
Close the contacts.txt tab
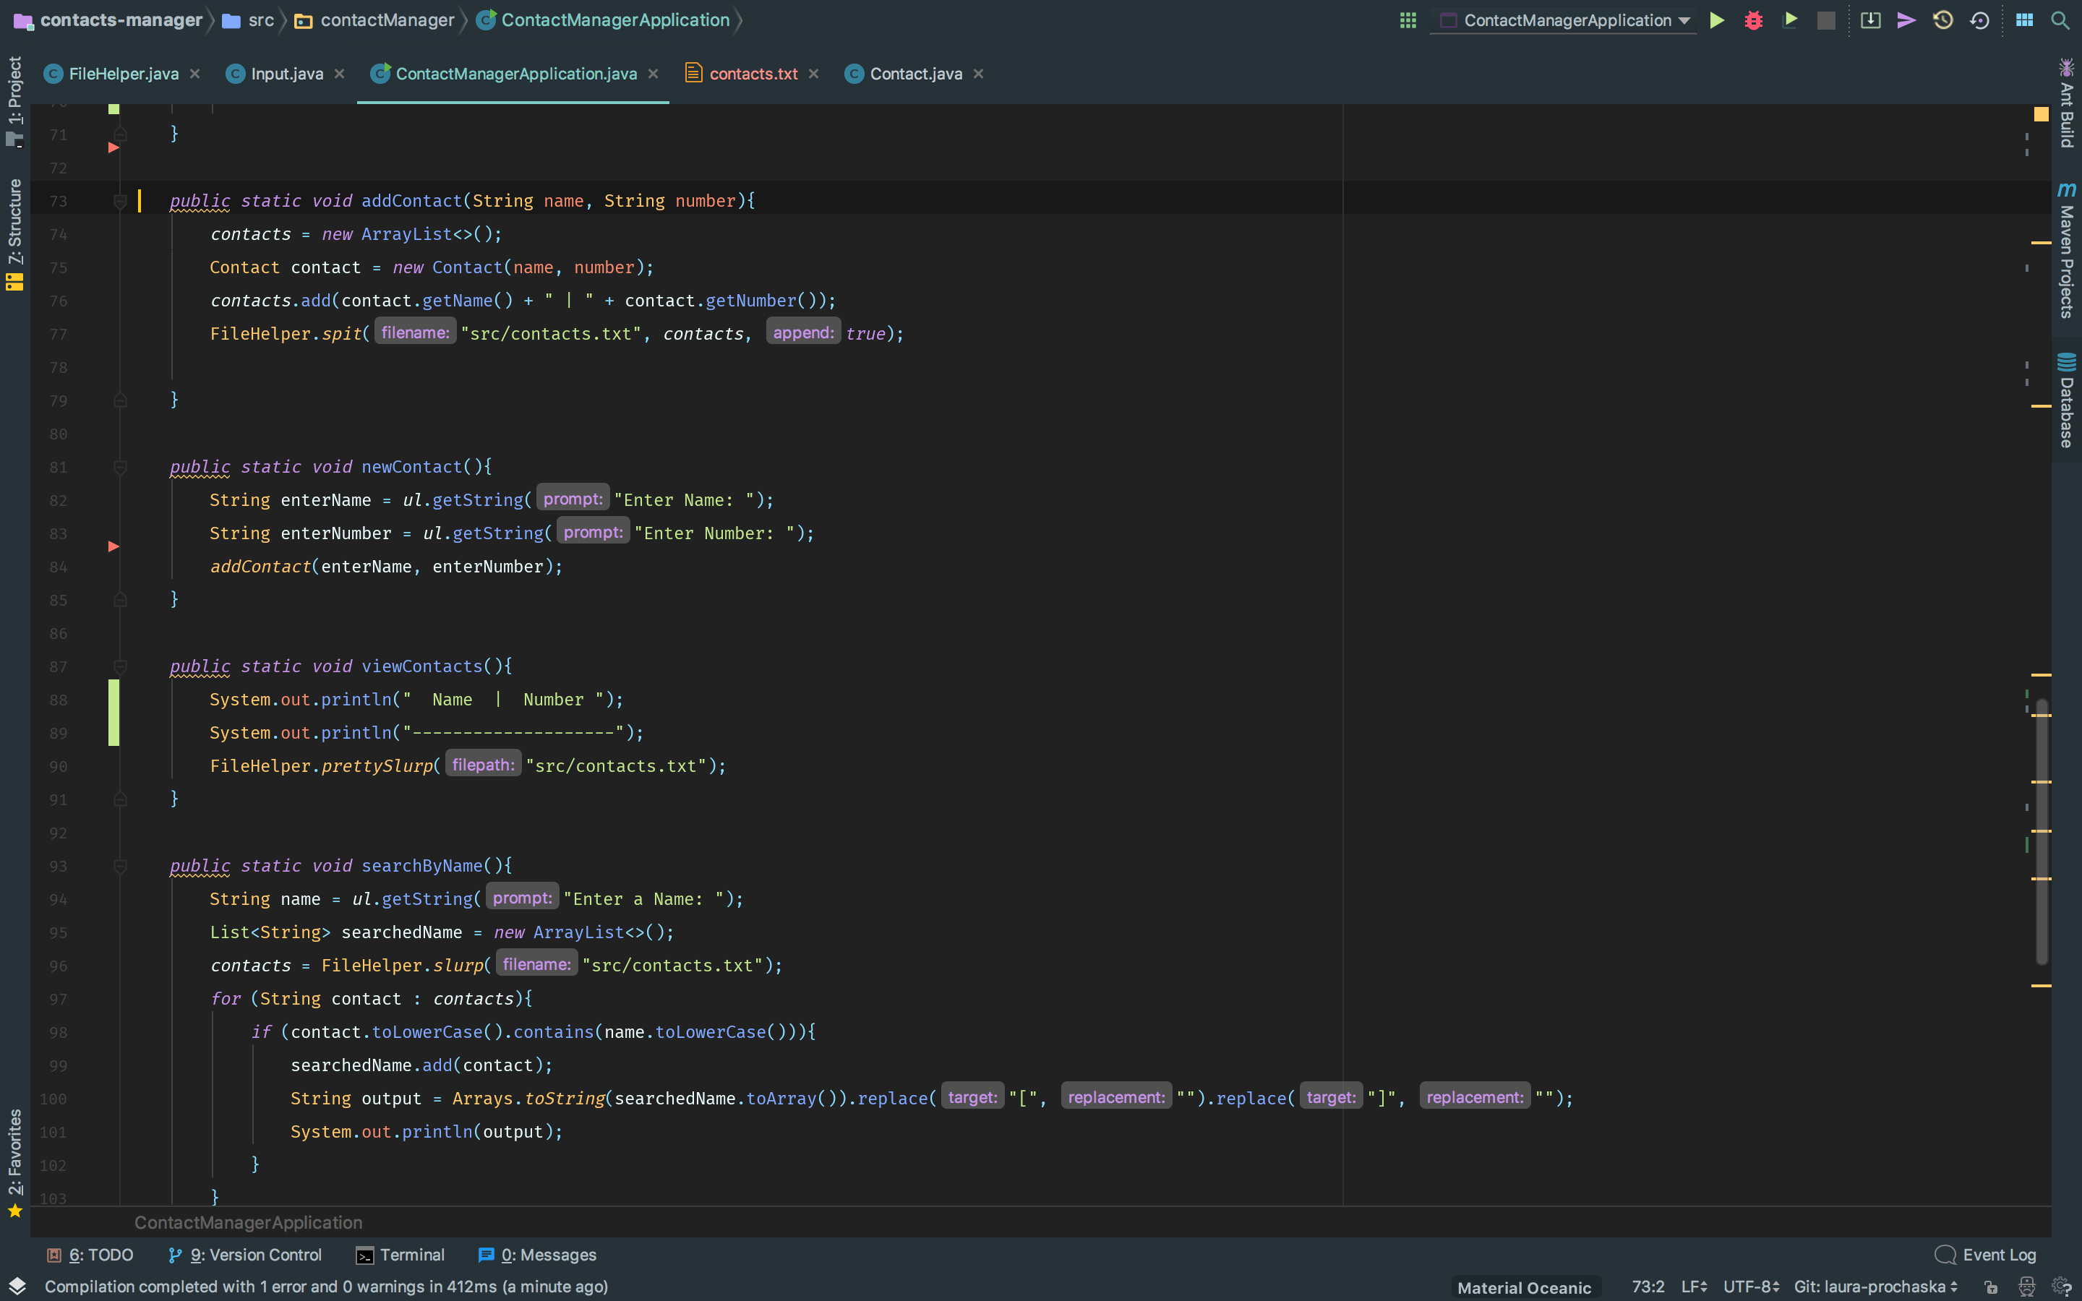tap(814, 74)
